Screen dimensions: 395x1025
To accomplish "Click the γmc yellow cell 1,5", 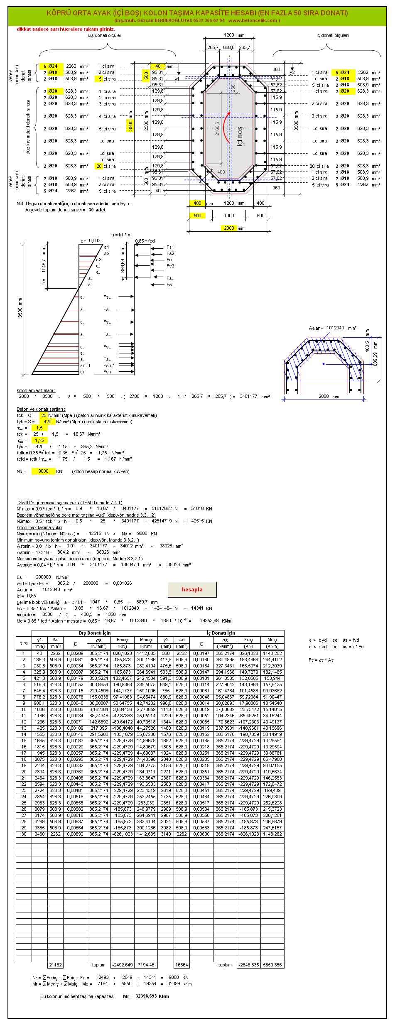I will coord(39,428).
